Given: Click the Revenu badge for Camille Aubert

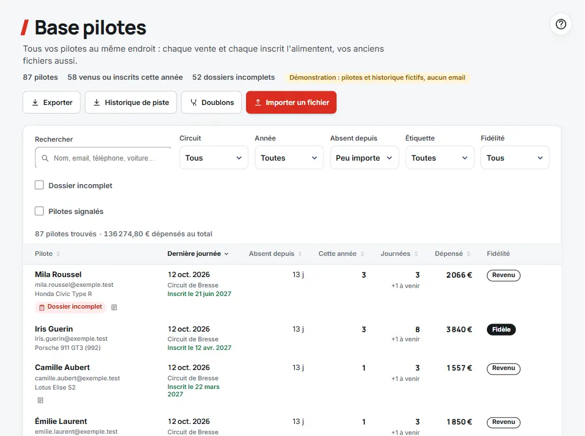Looking at the screenshot, I should (504, 368).
